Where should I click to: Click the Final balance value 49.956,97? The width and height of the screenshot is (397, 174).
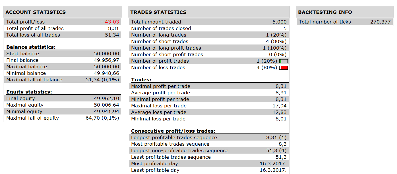[x=106, y=60]
